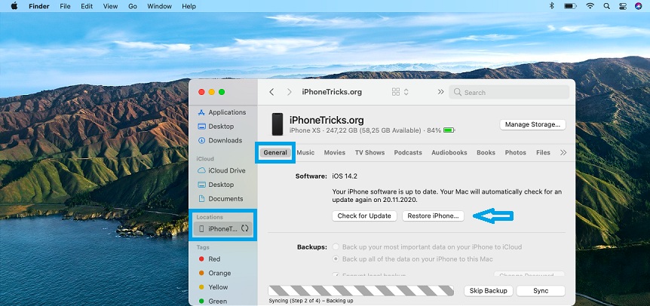Select back up to iCloud radio option
Image resolution: width=650 pixels, height=306 pixels.
[336, 246]
